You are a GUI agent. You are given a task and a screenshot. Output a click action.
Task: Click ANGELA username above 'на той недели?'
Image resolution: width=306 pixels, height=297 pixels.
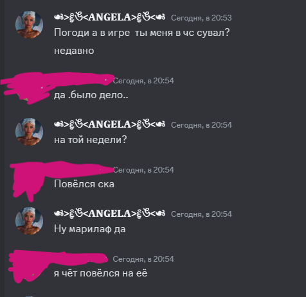110,124
